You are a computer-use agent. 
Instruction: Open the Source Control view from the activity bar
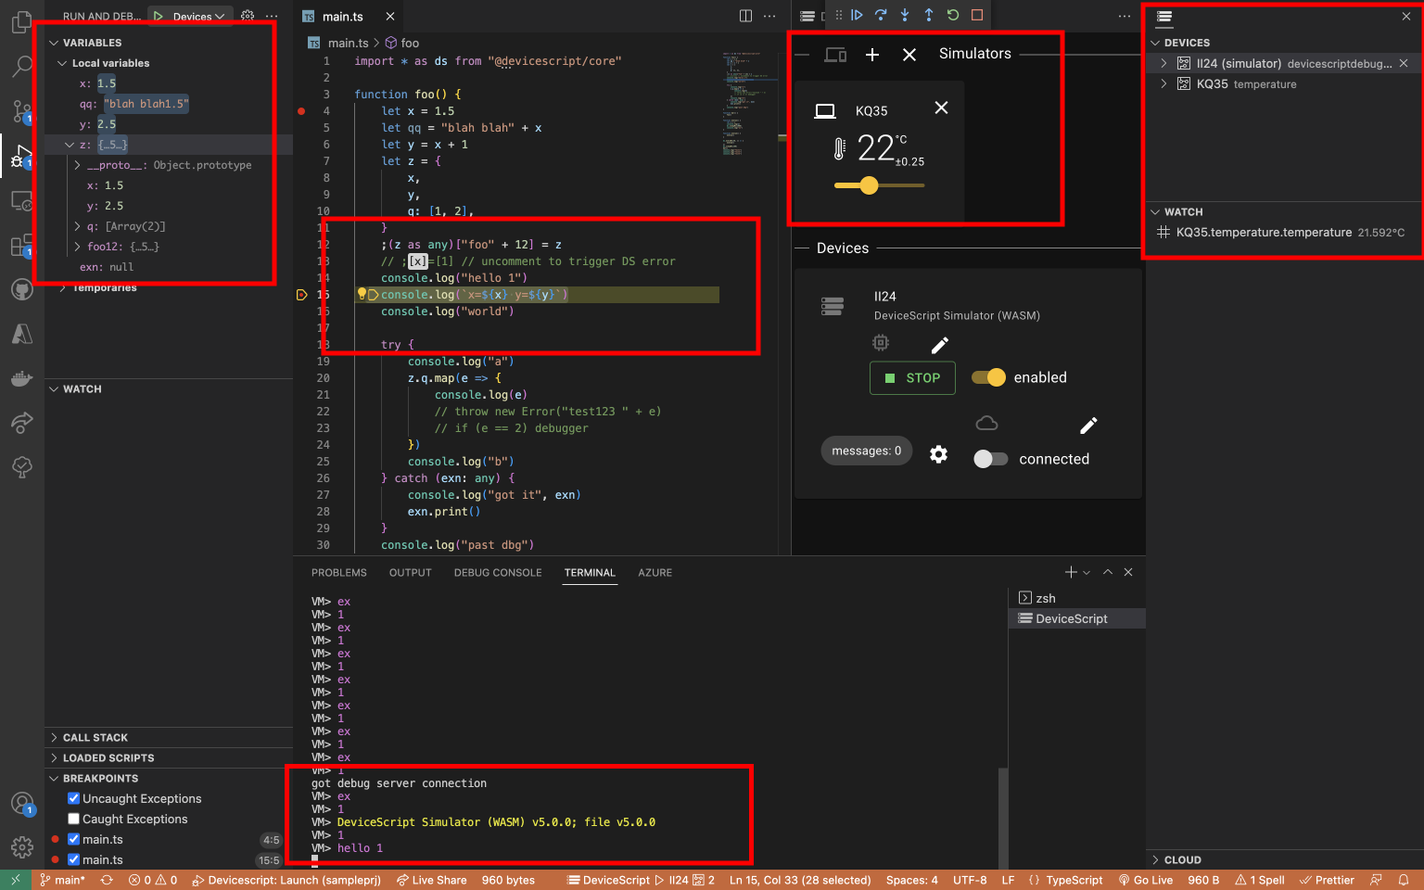(21, 111)
